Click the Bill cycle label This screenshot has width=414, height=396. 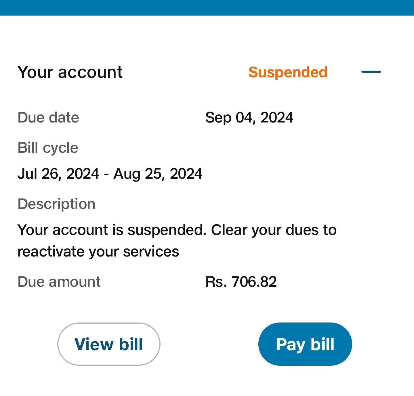pos(48,147)
